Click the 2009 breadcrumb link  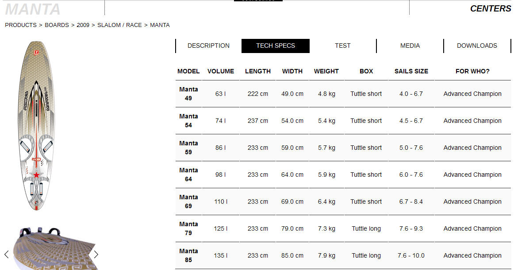pos(83,25)
